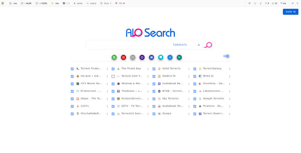
Task: Open the Zooqle three-dot menu
Action: [189, 114]
